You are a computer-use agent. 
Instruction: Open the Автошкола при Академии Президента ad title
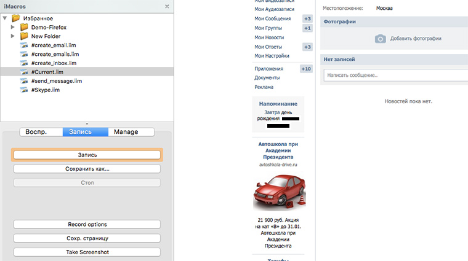278,150
